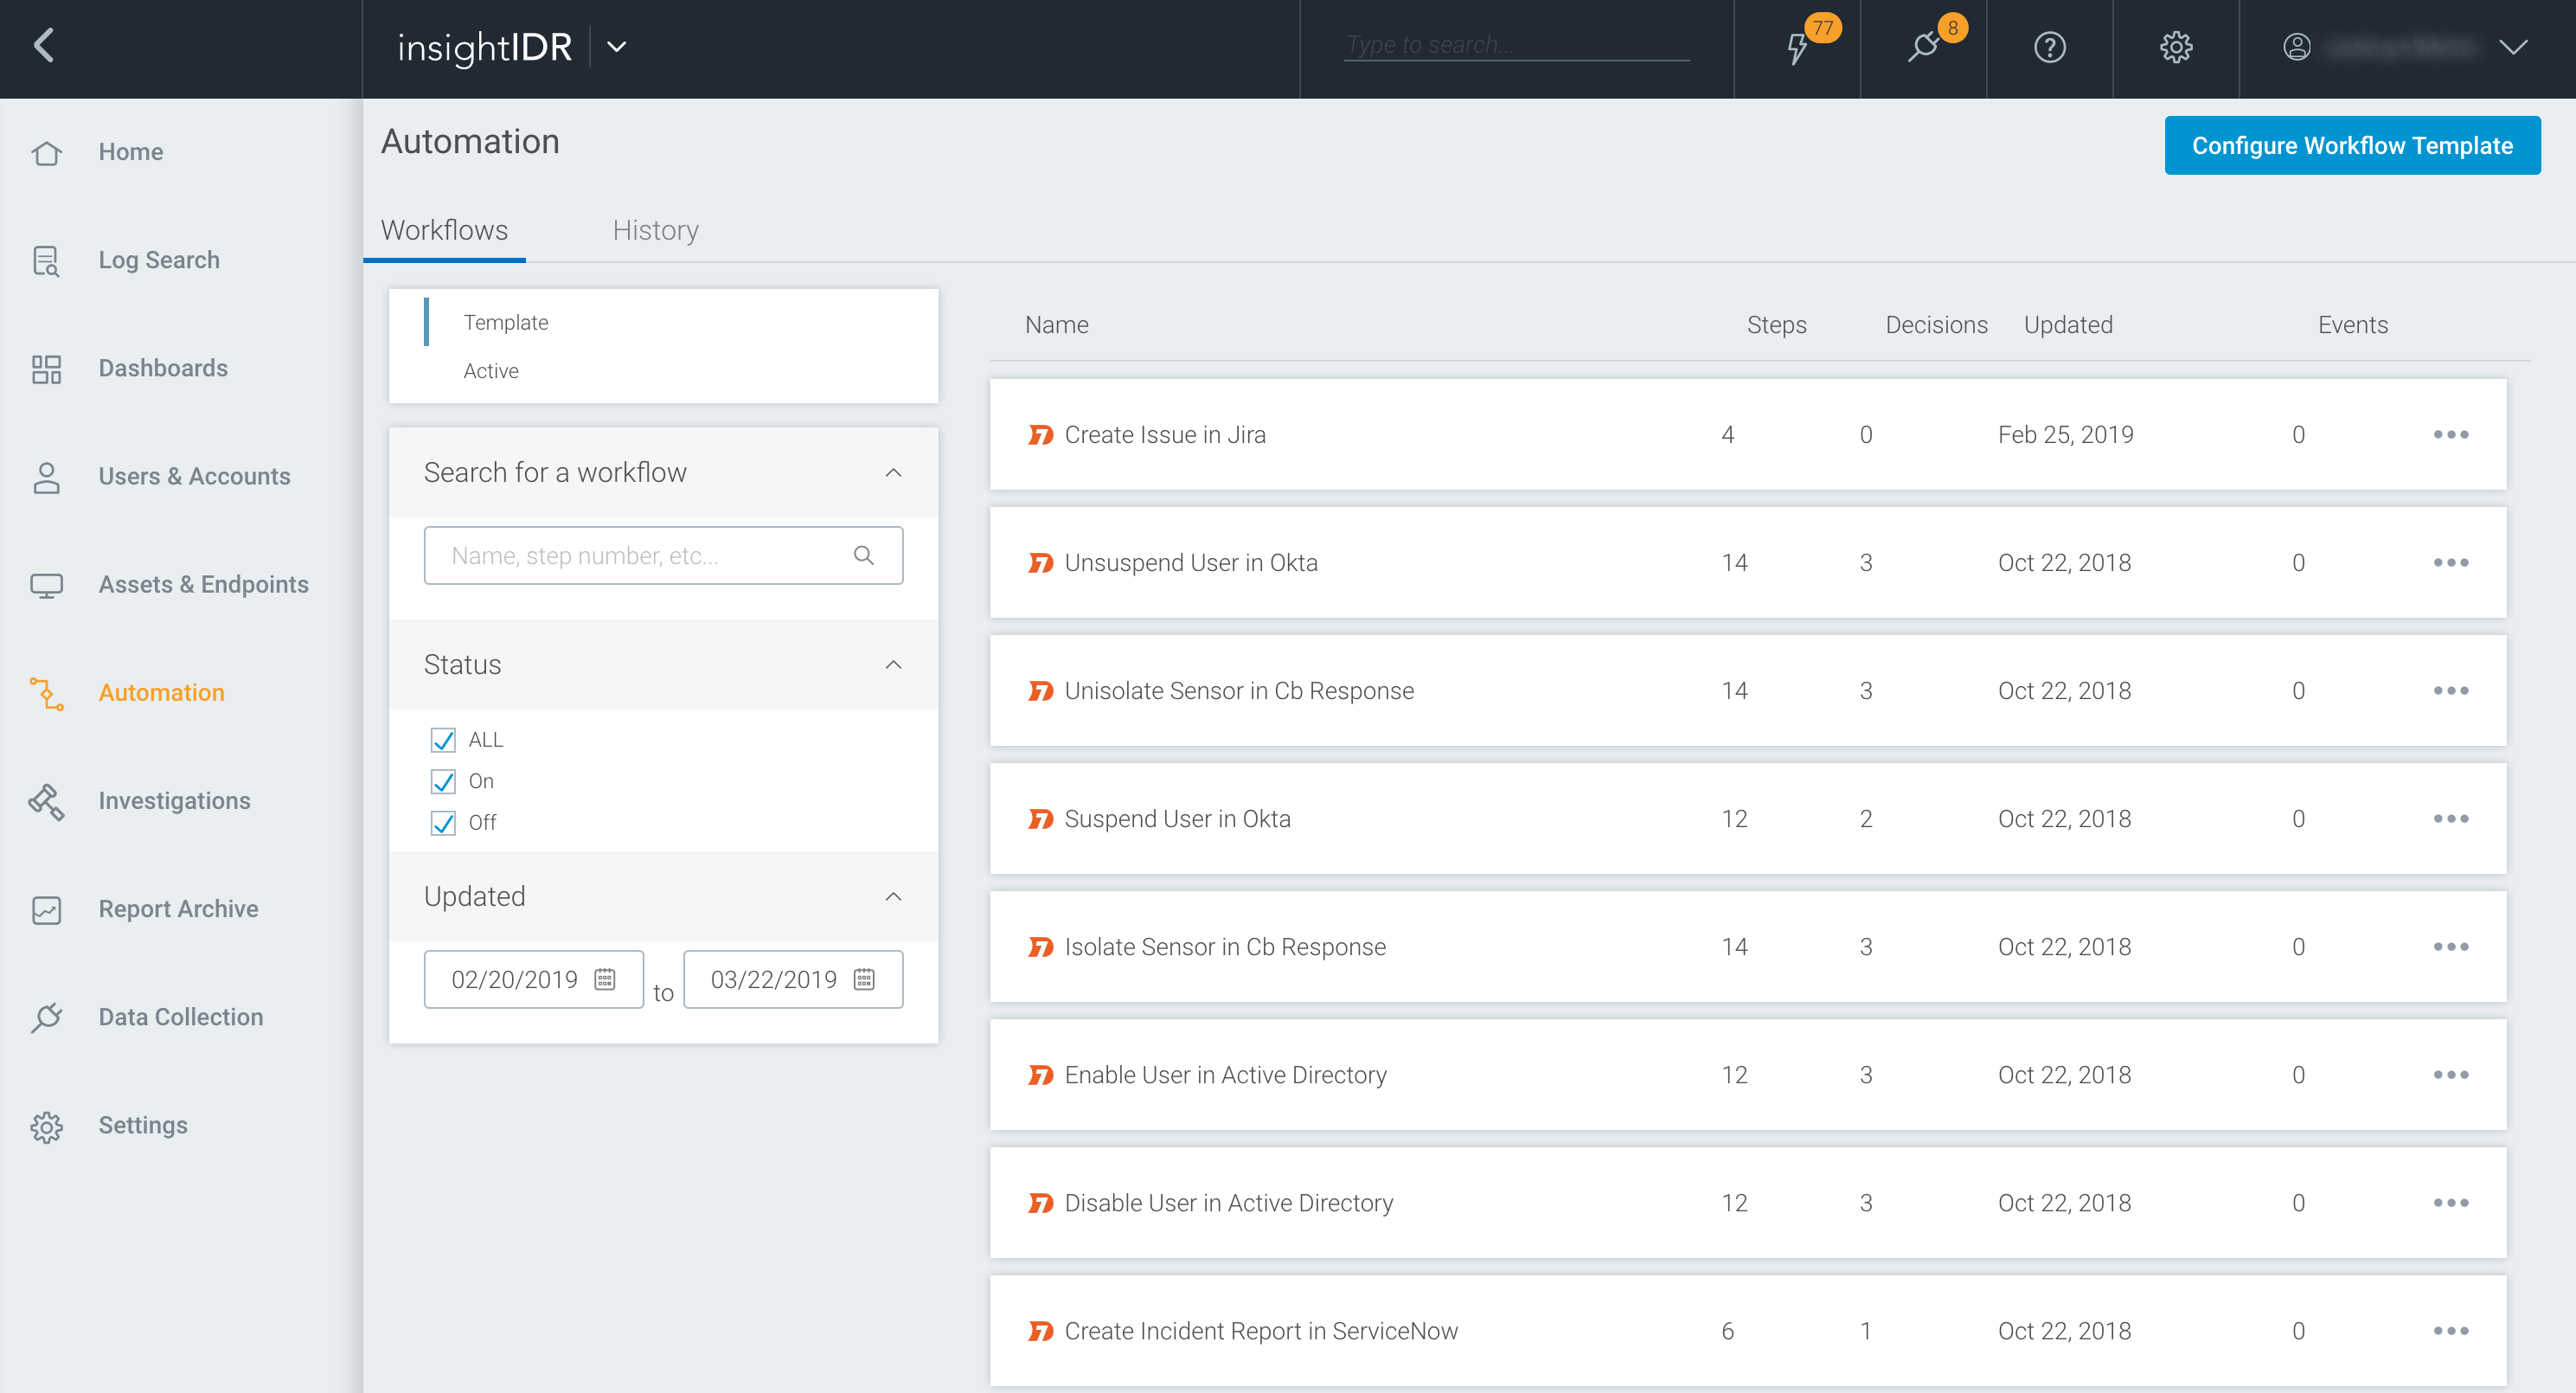Switch to the History tab
This screenshot has height=1393, width=2576.
point(655,230)
